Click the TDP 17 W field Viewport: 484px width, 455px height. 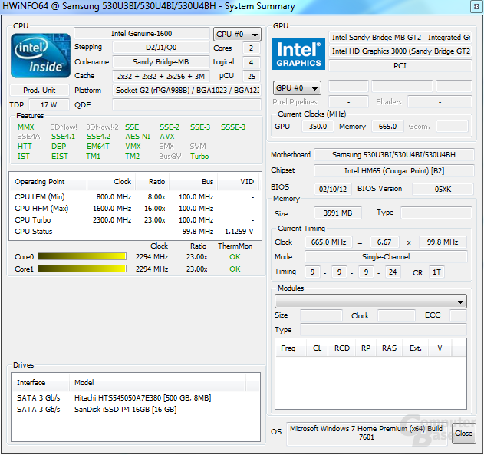point(49,104)
